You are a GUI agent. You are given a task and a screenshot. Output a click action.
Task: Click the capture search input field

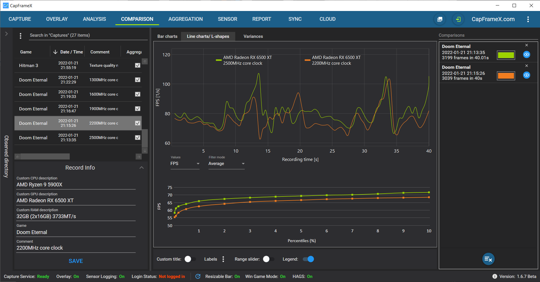coord(88,35)
